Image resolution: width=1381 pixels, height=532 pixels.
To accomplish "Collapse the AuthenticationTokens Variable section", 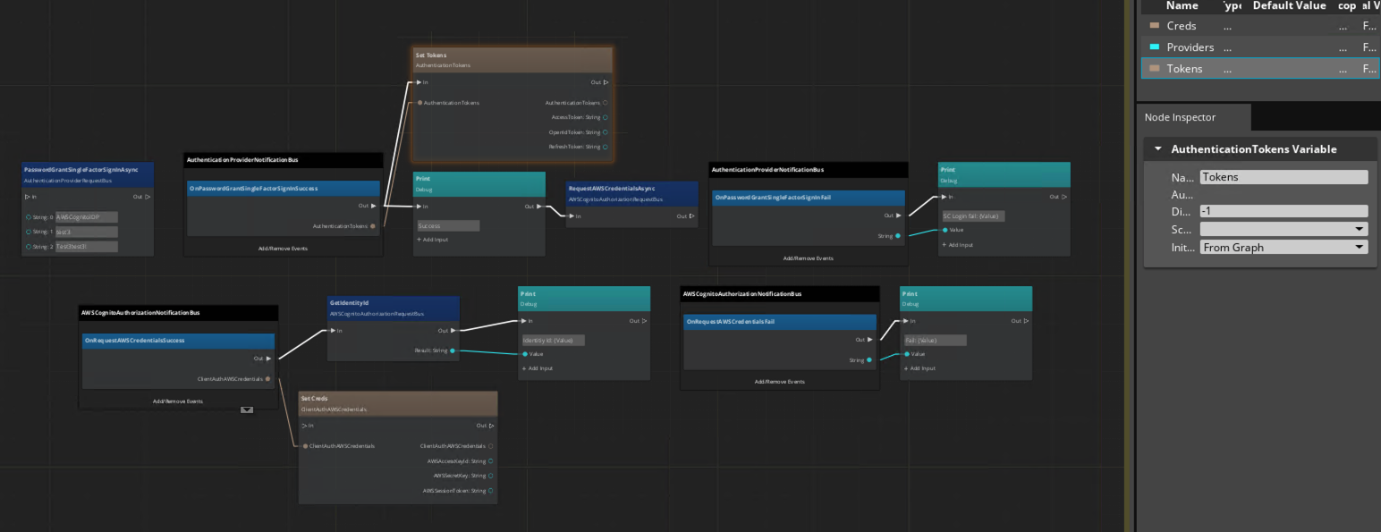I will tap(1158, 149).
